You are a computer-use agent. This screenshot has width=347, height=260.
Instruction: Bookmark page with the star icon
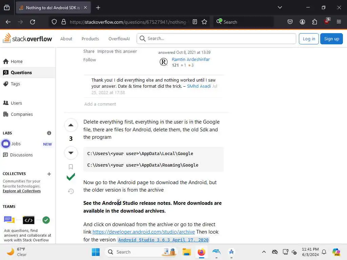pos(204,22)
